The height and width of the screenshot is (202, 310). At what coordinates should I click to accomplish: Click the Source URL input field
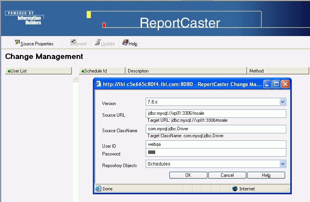[x=216, y=114]
